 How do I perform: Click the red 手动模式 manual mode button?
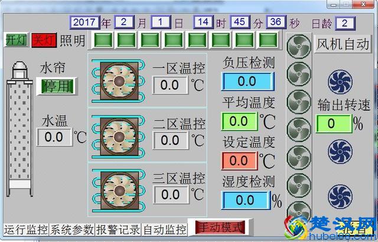[x=220, y=227]
